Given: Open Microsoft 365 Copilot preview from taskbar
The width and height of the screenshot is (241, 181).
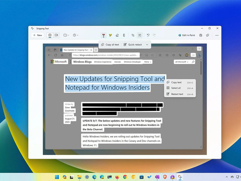Looking at the screenshot, I should [x=64, y=177].
